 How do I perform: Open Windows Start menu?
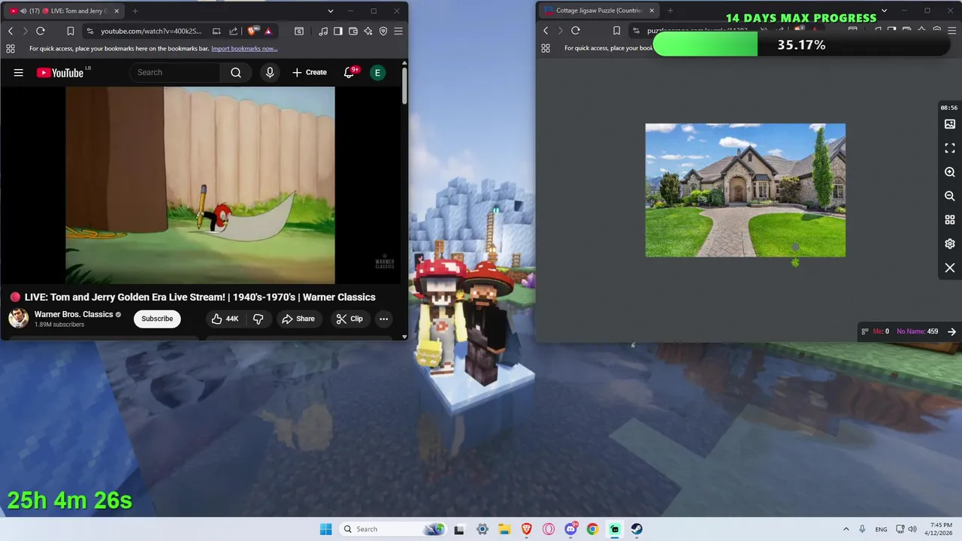pyautogui.click(x=325, y=529)
